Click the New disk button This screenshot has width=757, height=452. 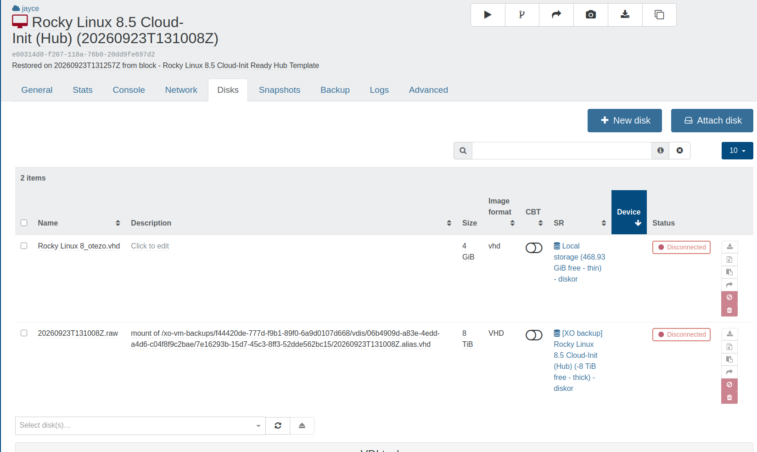pyautogui.click(x=625, y=120)
